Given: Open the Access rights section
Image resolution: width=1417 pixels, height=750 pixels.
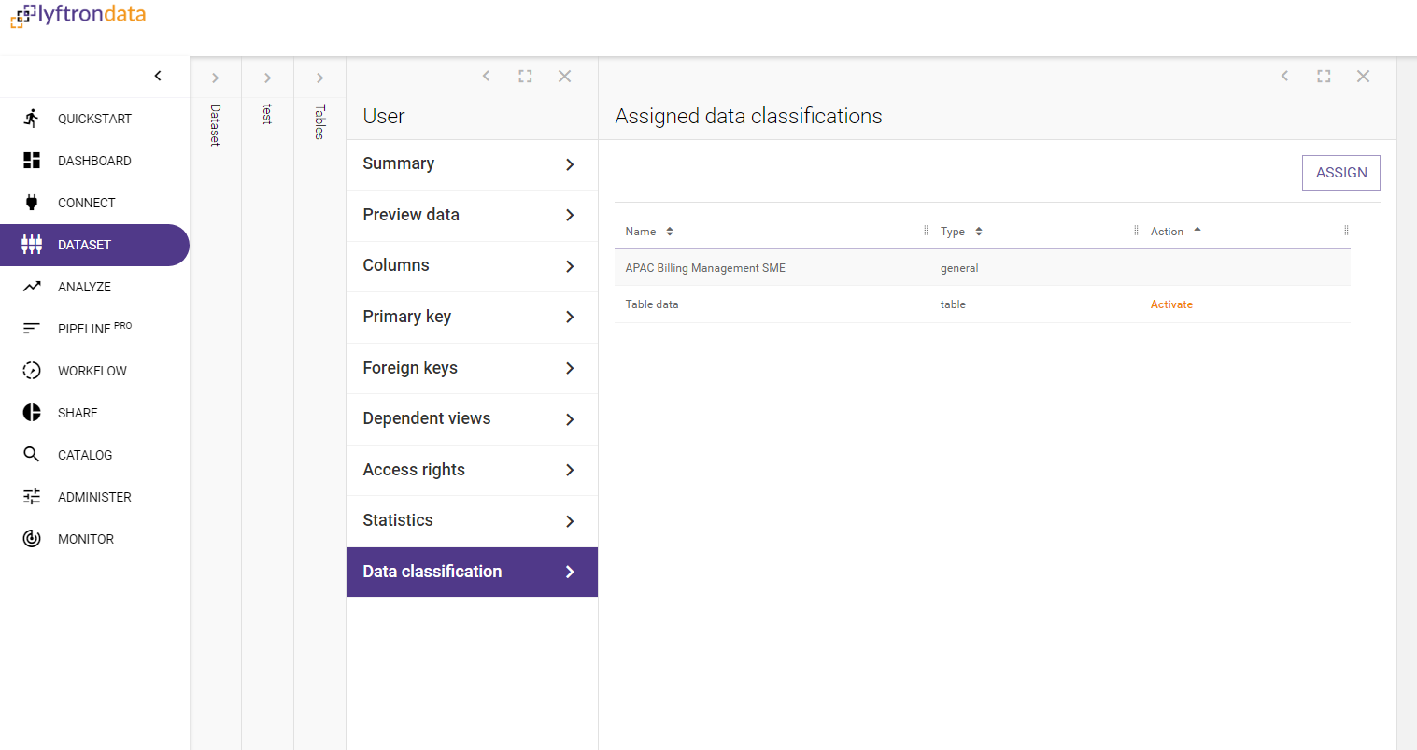Looking at the screenshot, I should (x=472, y=470).
